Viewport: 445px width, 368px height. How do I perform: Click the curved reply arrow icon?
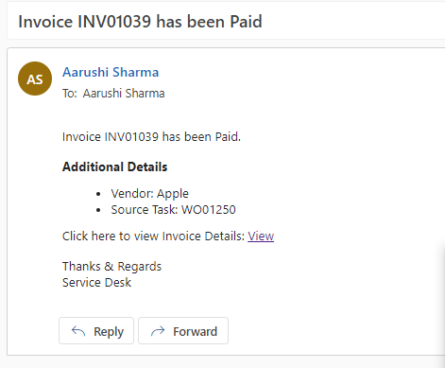pyautogui.click(x=78, y=331)
